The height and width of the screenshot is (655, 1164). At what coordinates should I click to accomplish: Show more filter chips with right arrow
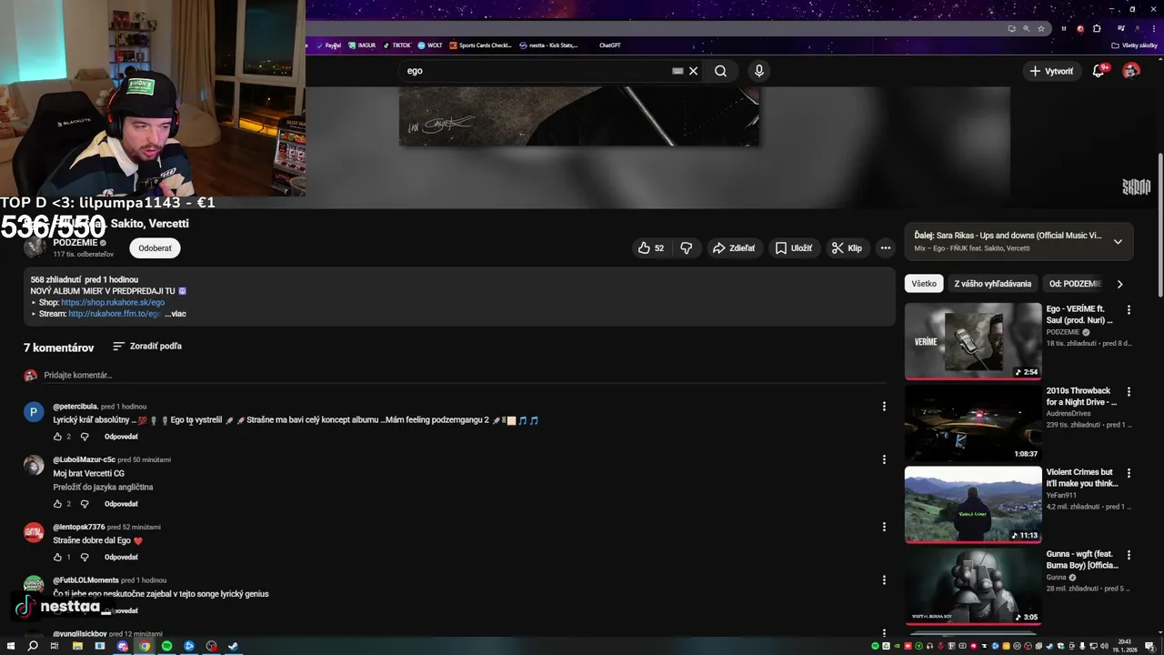[x=1119, y=284]
